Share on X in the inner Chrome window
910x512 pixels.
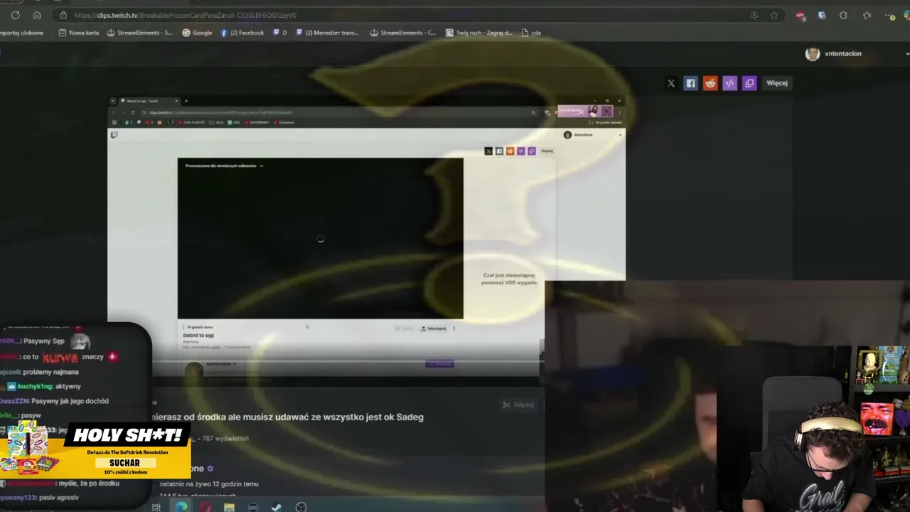488,151
